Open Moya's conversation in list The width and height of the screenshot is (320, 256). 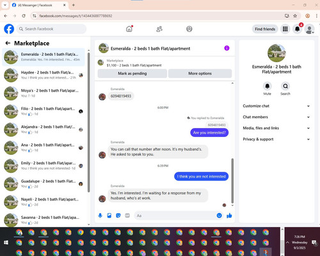click(x=44, y=93)
